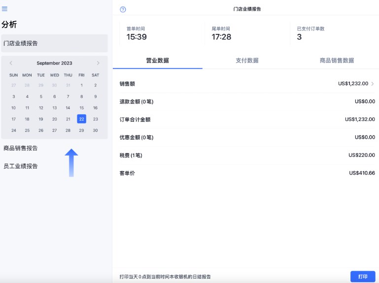Select September 1 on calendar
Screen dimensions: 379x283
81,85
